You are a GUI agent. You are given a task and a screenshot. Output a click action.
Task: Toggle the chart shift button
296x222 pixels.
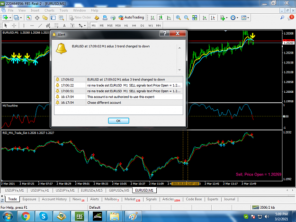[213, 18]
